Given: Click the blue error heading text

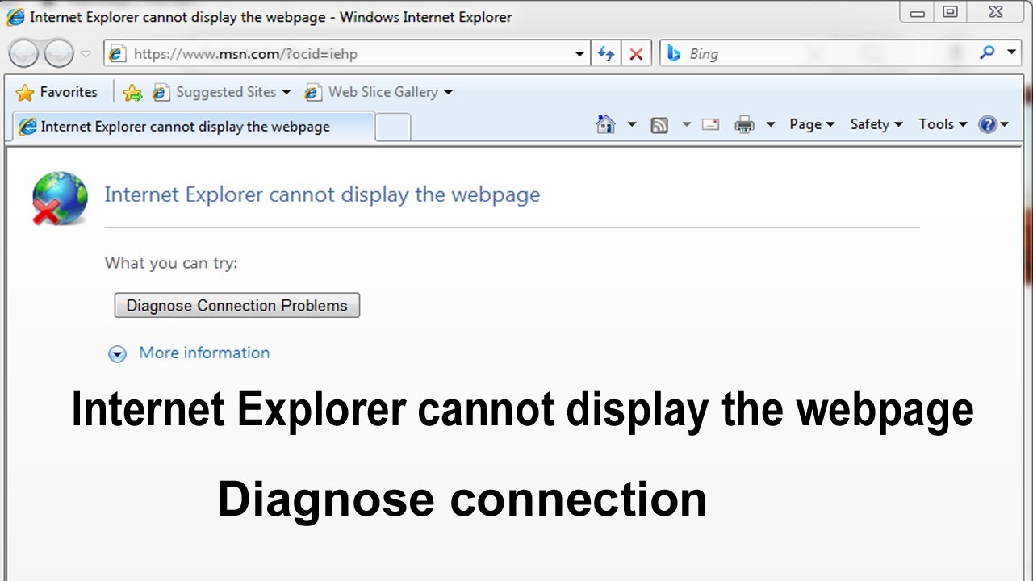Looking at the screenshot, I should [322, 194].
